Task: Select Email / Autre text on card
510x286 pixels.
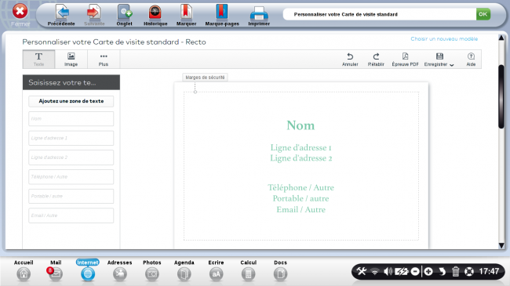Action: point(301,210)
